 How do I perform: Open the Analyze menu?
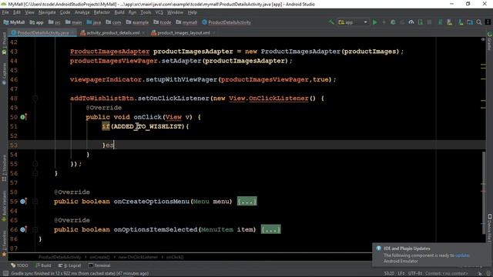click(82, 12)
